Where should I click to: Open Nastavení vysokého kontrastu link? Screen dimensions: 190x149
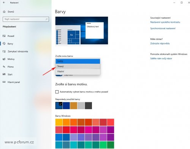coord(165,22)
